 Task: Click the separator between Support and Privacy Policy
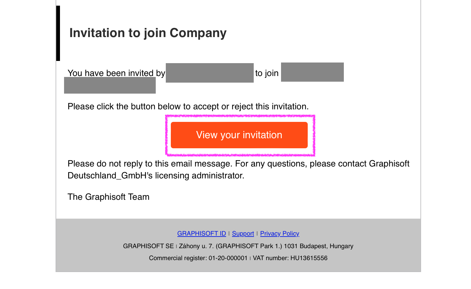[257, 233]
